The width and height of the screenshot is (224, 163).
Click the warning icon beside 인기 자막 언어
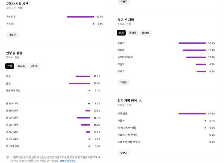(x=140, y=101)
